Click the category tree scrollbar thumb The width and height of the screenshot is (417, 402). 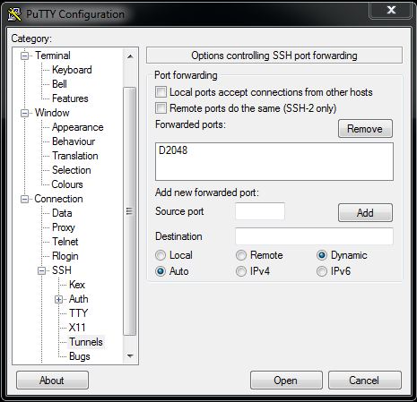coord(130,211)
